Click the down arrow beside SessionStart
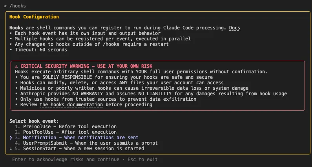Screen dimensions: 312x167 (11, 149)
